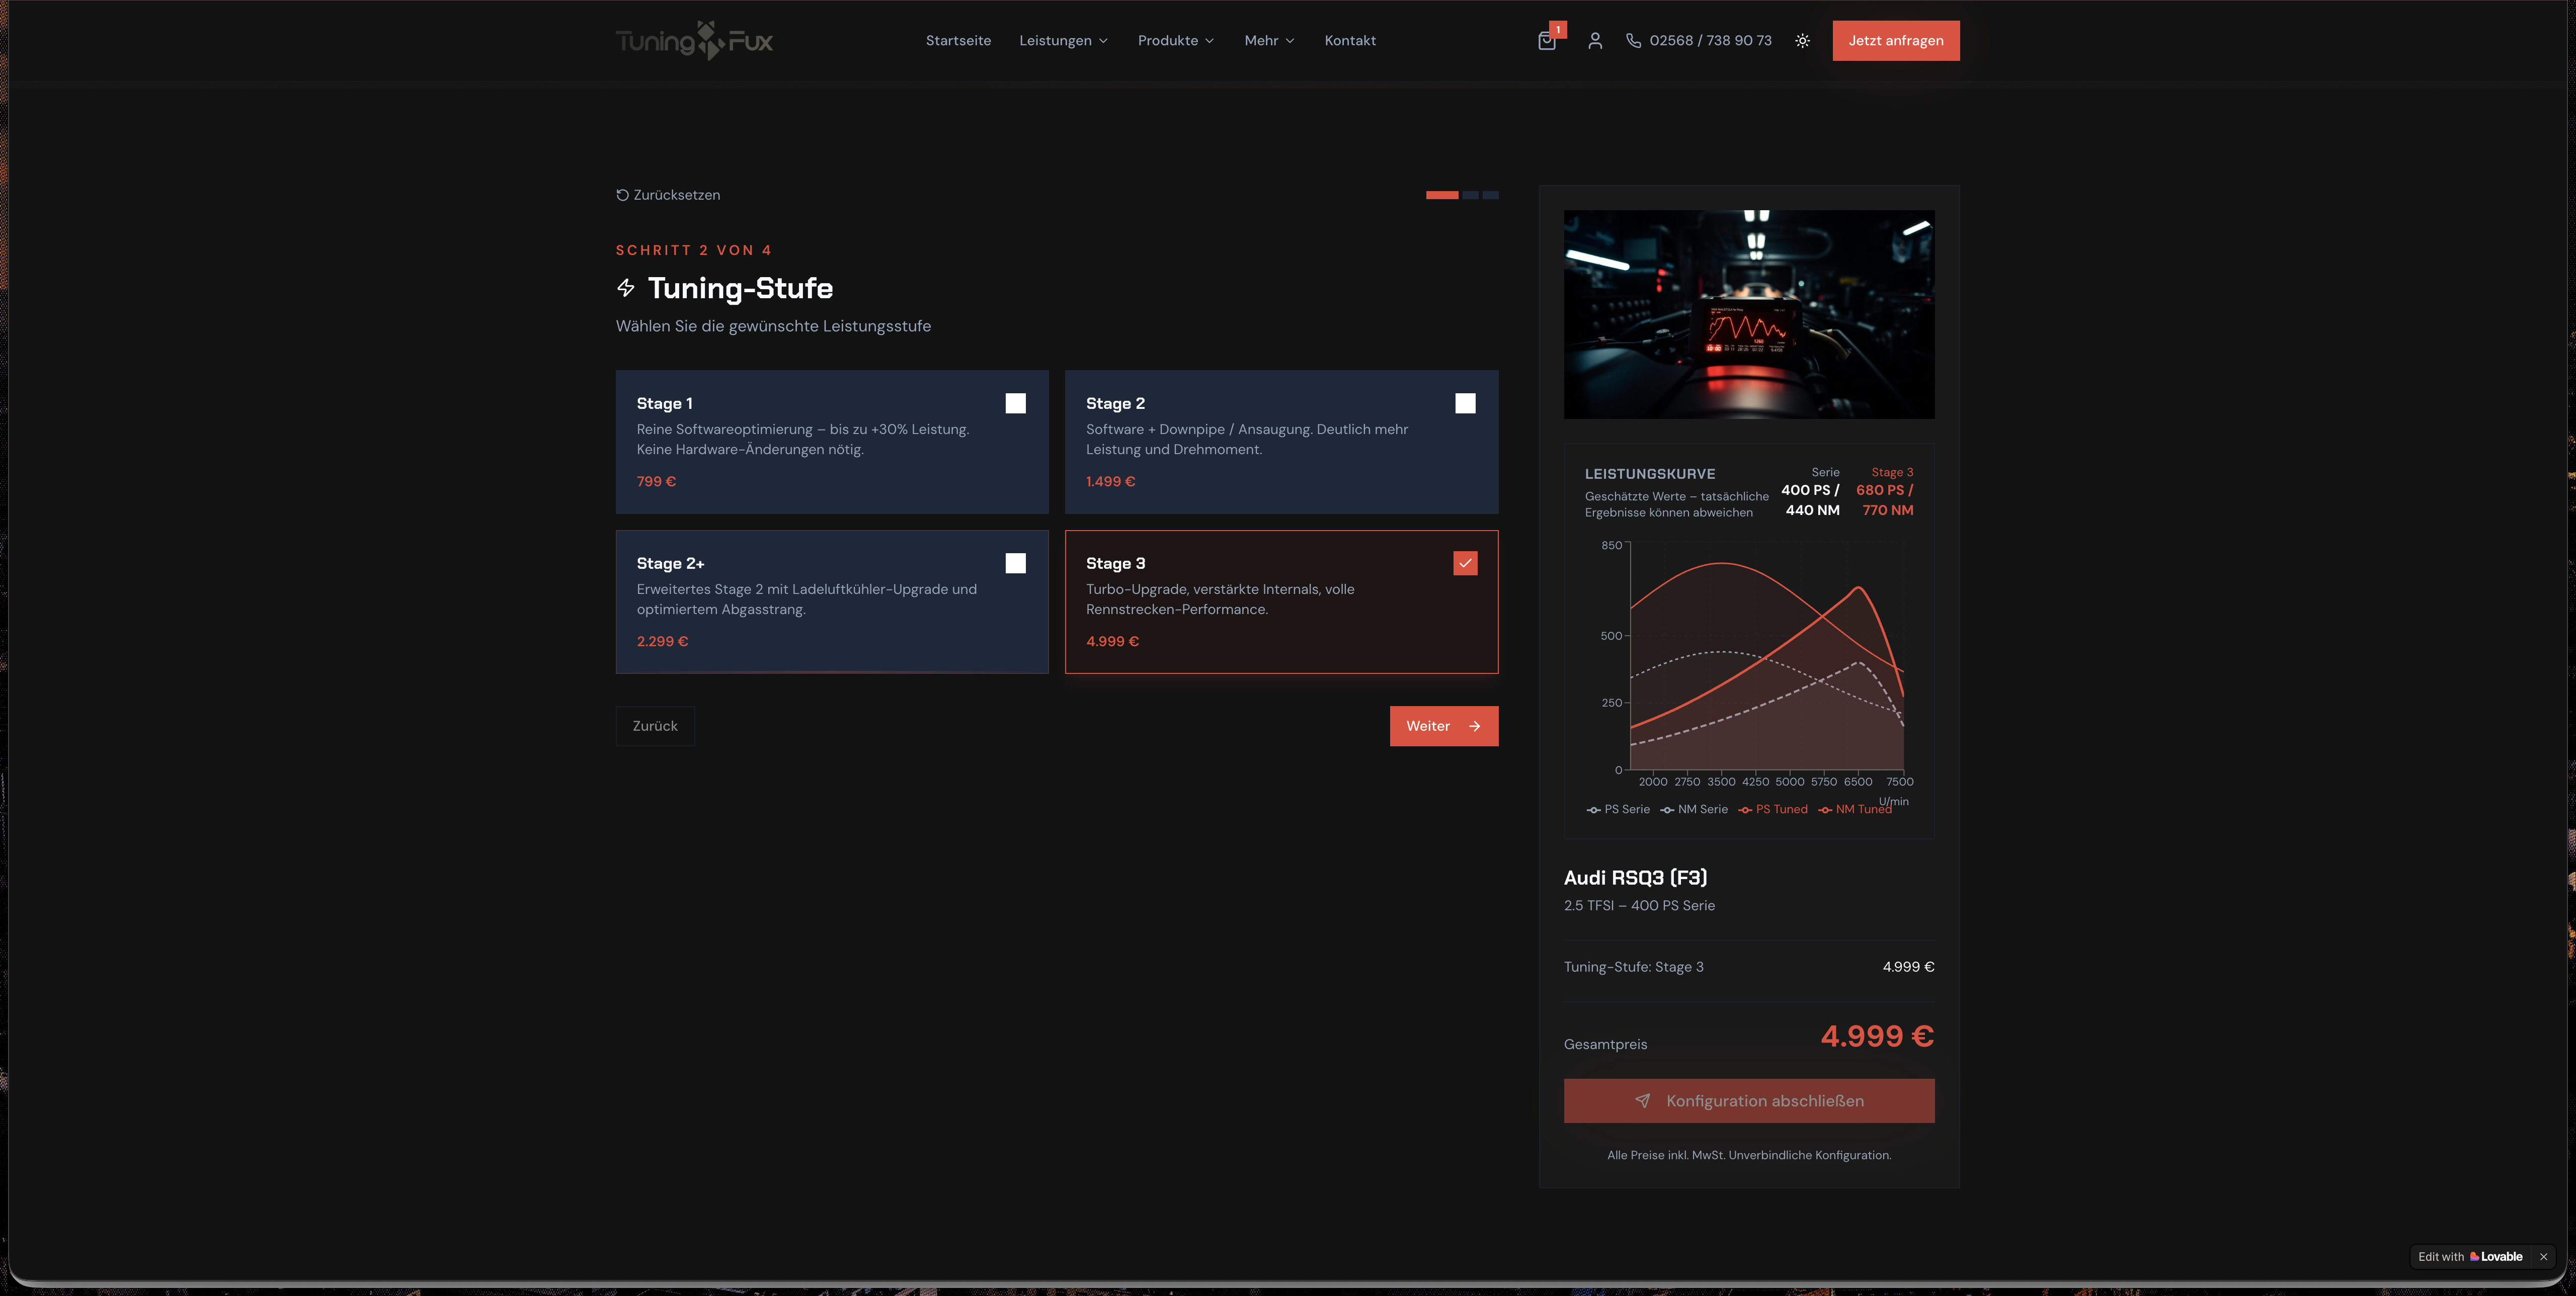Click the Weiter button
2576x1296 pixels.
[1444, 726]
